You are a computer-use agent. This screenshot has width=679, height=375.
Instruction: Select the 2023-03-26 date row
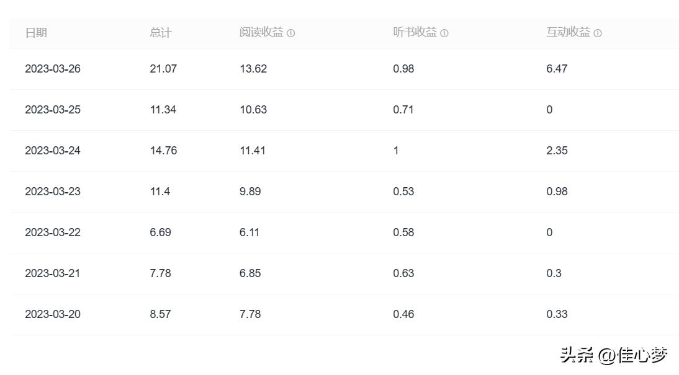tap(53, 69)
